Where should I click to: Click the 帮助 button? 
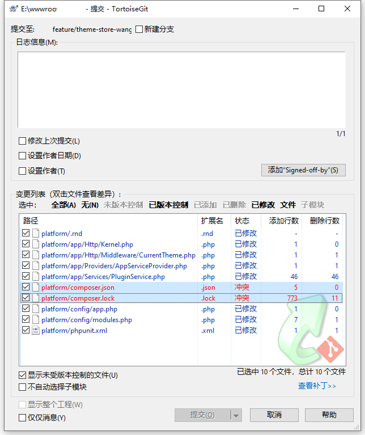click(x=329, y=415)
